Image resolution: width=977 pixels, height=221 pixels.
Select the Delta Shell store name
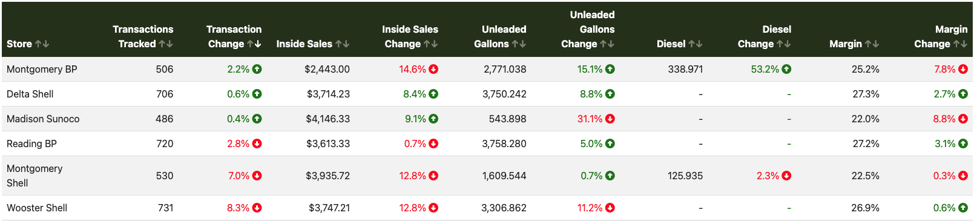point(30,94)
